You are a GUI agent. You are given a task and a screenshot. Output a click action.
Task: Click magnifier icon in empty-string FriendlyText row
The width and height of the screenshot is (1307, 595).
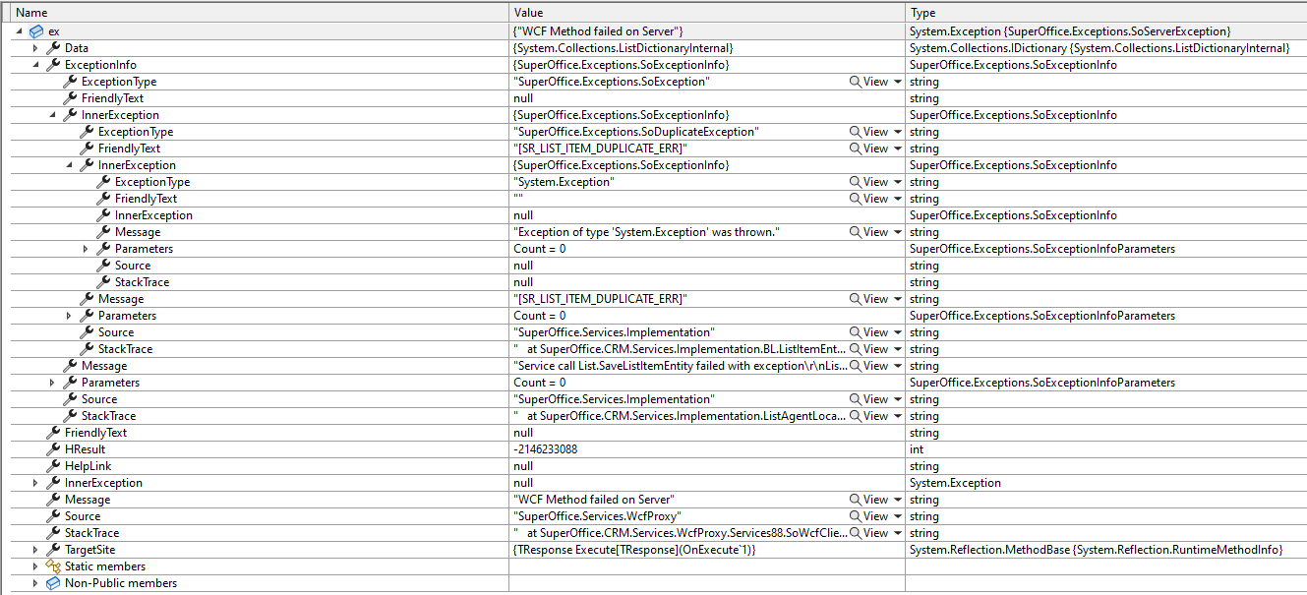pyautogui.click(x=856, y=199)
